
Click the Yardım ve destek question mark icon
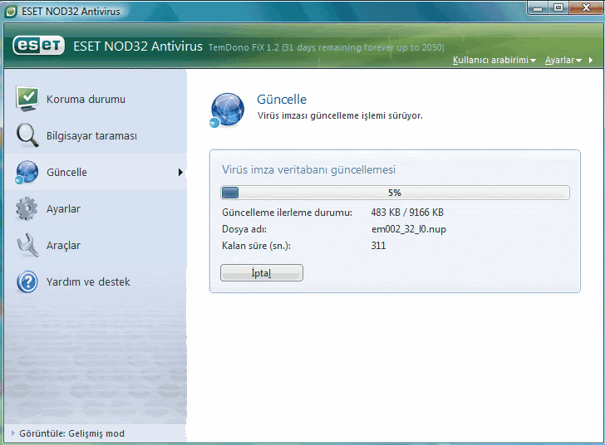[x=27, y=282]
